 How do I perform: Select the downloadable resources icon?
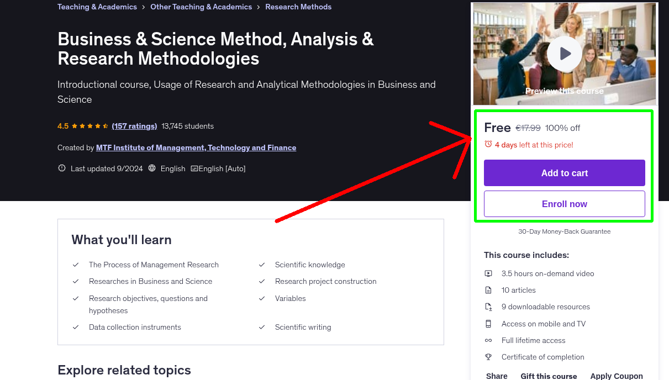[x=488, y=307]
